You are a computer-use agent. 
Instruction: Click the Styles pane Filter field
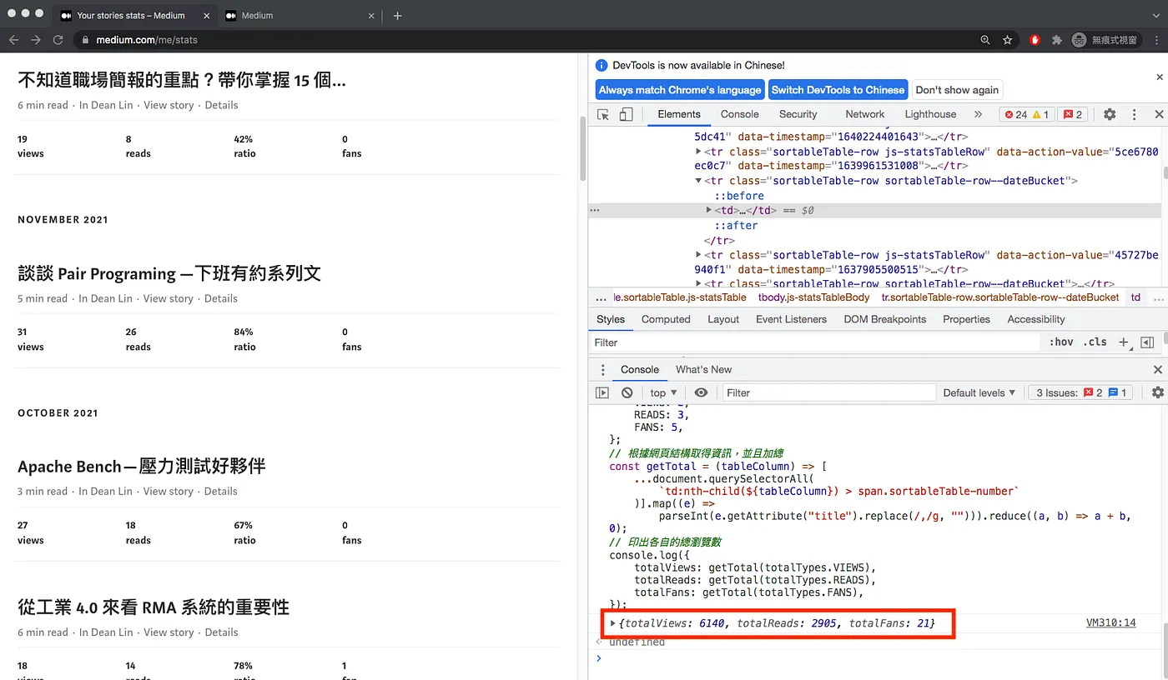pos(816,342)
